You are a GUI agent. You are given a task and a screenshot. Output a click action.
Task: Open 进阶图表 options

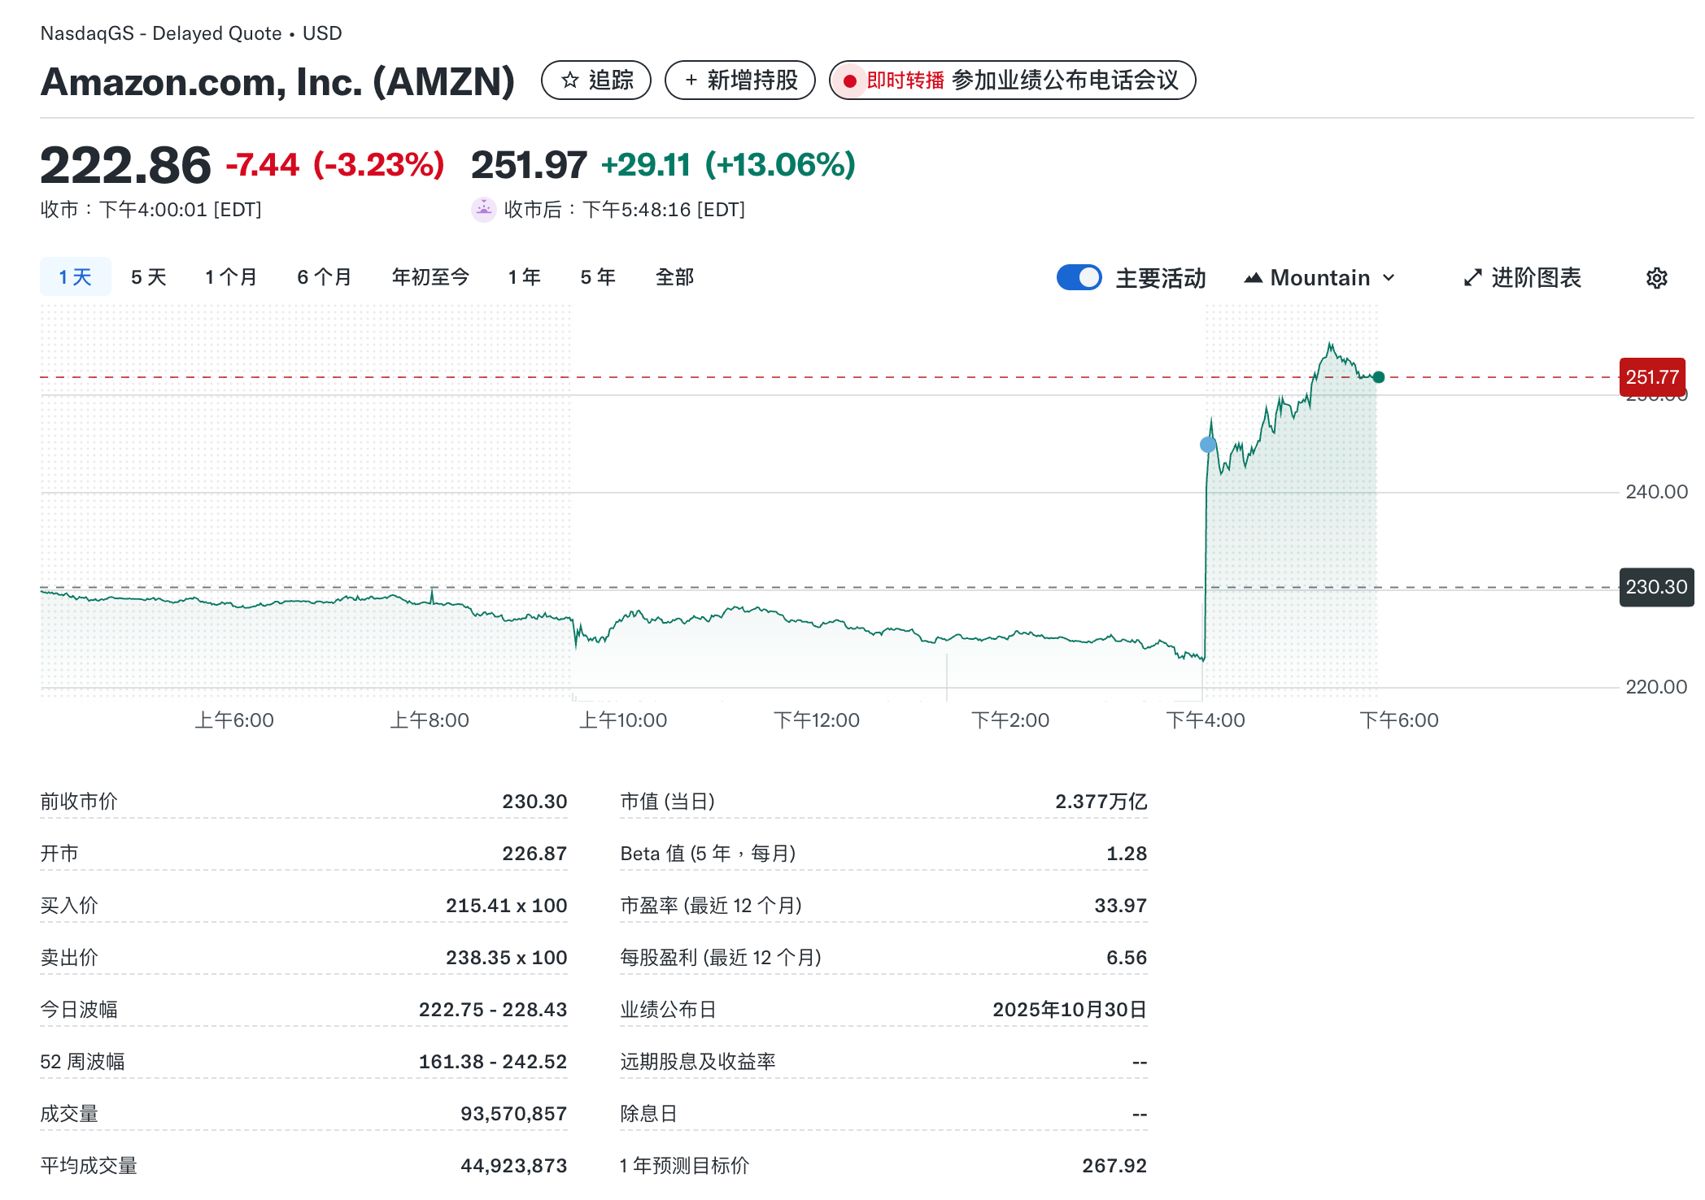tap(1536, 277)
